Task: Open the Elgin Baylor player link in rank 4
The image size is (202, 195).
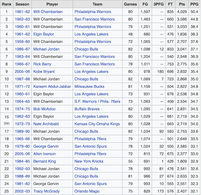Action: tap(43, 34)
